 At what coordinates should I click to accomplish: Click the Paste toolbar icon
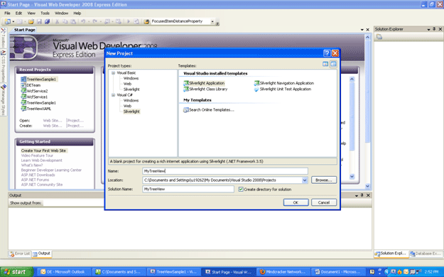(73, 21)
